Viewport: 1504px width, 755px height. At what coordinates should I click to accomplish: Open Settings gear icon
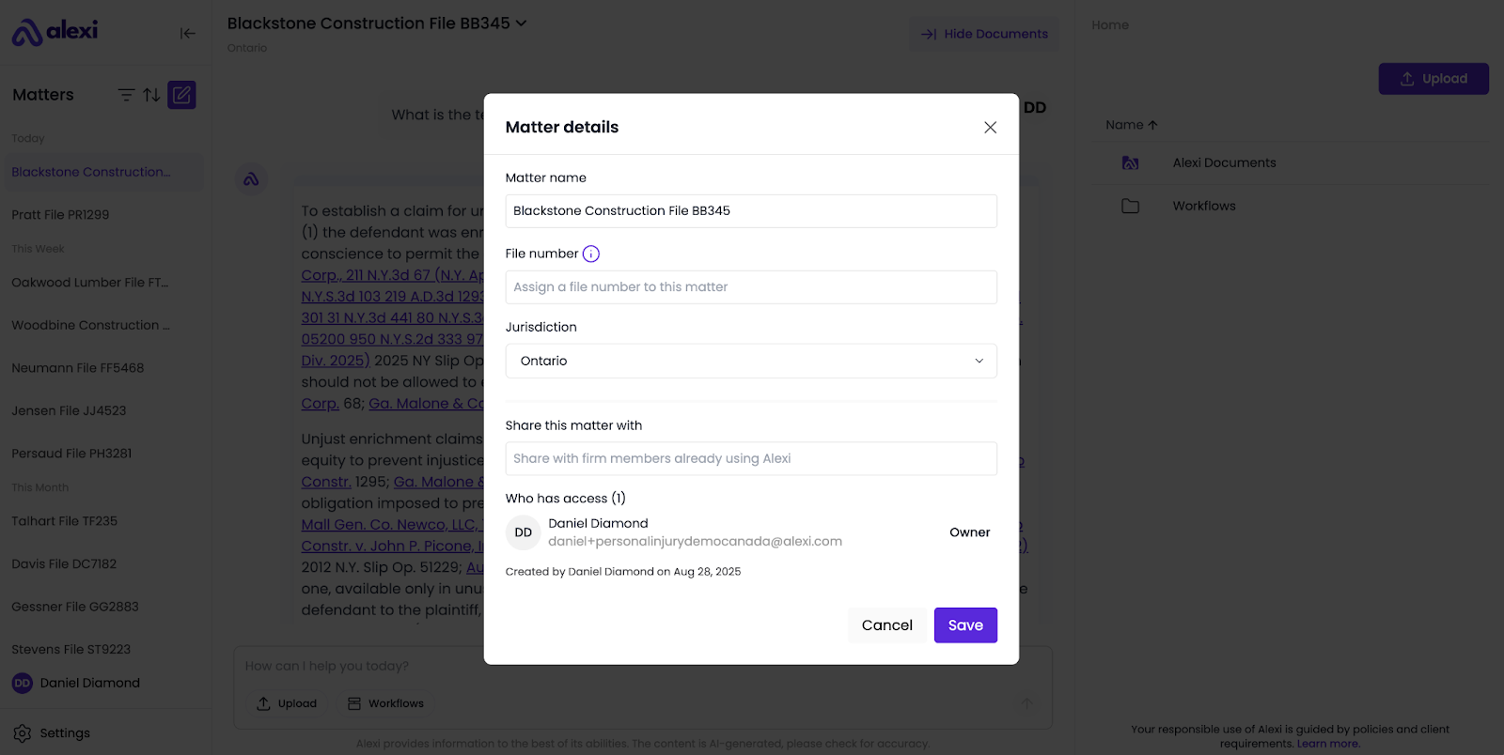[23, 733]
